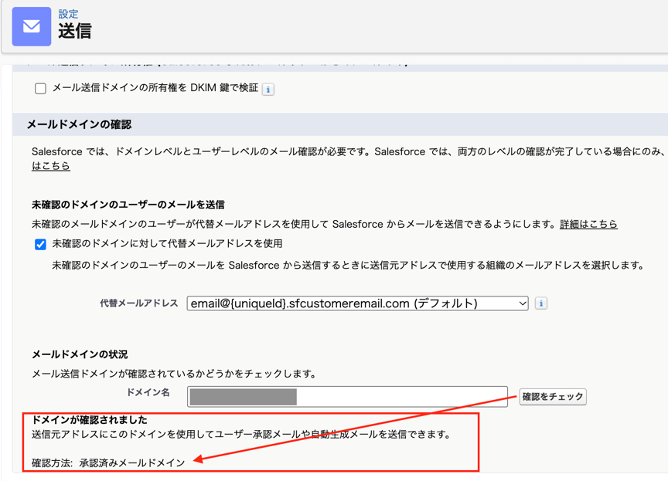668x481 pixels.
Task: Select 確認方法: 承認済みメールドメイン text
Action: [x=108, y=463]
